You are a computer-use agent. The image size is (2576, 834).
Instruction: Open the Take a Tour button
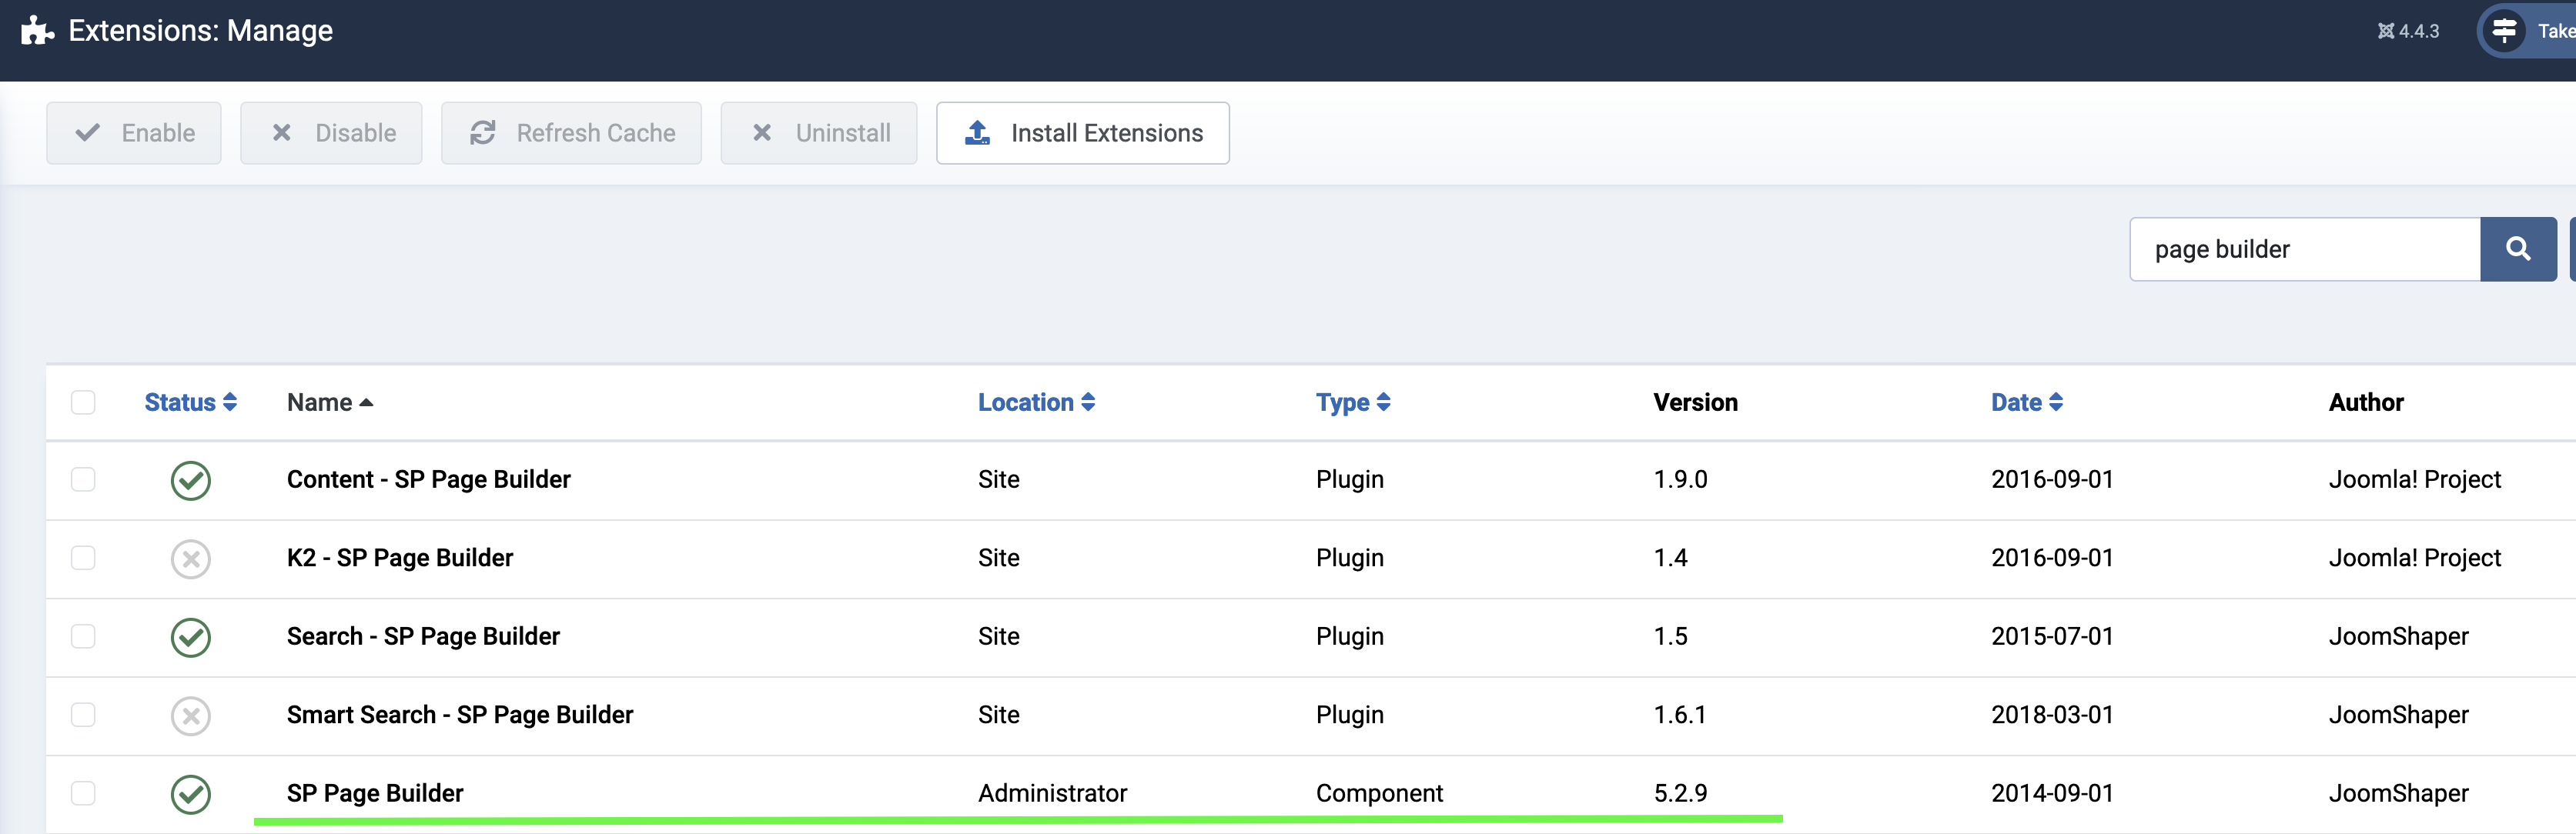coord(2527,31)
